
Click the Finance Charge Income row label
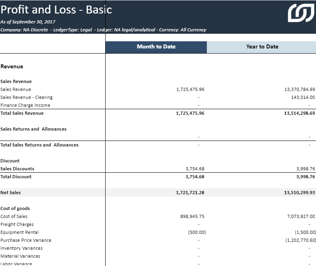[25, 105]
